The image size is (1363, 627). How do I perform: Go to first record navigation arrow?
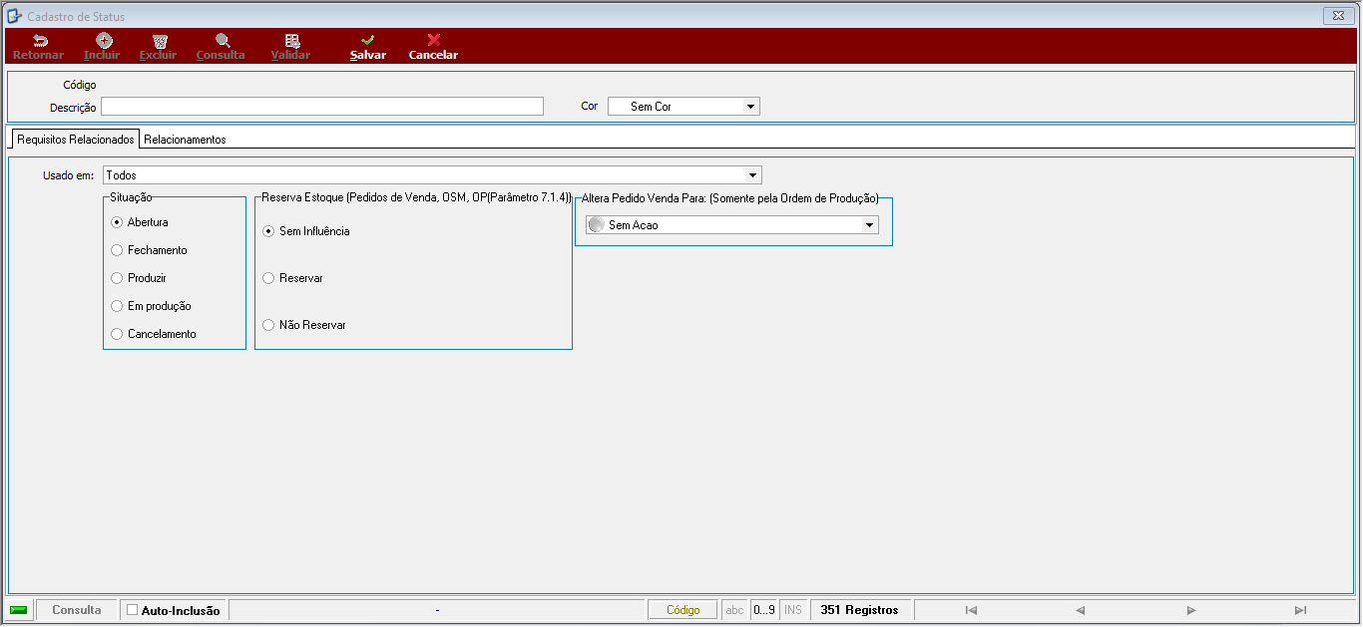[971, 610]
